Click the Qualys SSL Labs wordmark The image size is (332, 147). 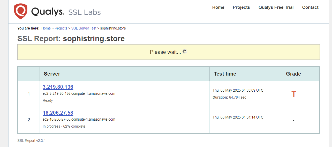tap(66, 12)
